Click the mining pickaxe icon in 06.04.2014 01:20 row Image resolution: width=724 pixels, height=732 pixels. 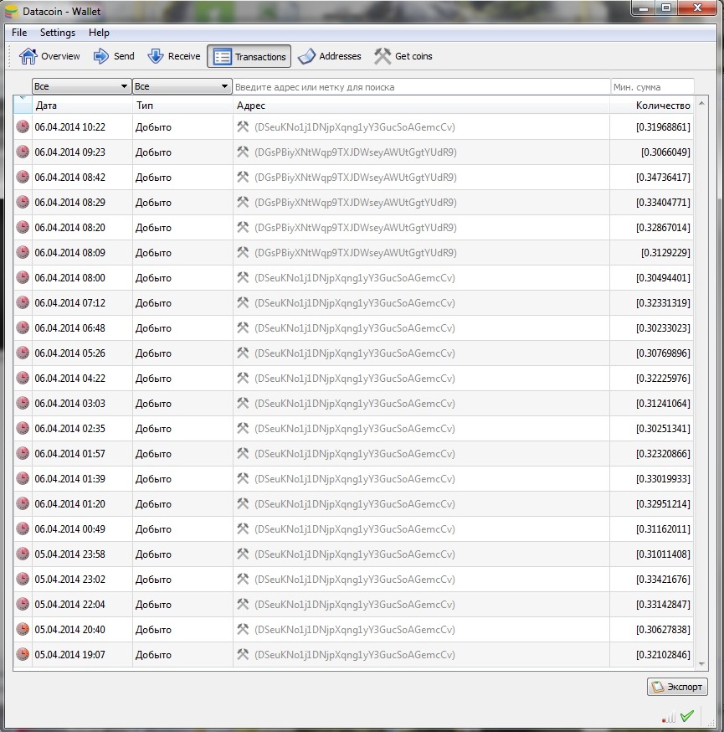coord(243,503)
